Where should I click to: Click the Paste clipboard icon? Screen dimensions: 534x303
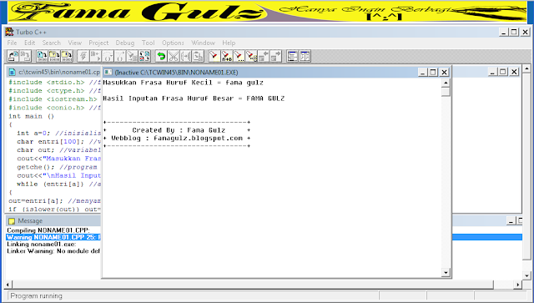point(198,56)
